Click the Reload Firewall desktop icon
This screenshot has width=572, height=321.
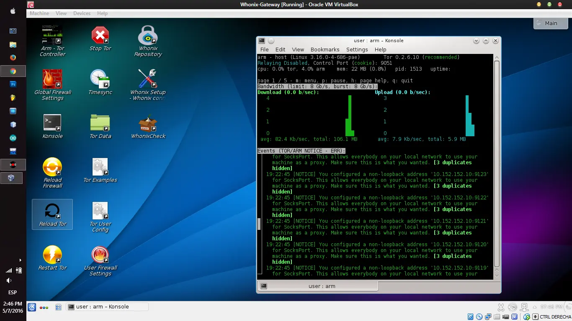[52, 173]
